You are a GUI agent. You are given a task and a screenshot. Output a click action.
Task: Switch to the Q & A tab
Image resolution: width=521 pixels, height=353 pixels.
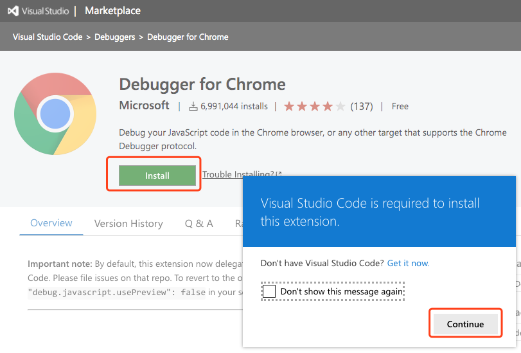click(199, 224)
